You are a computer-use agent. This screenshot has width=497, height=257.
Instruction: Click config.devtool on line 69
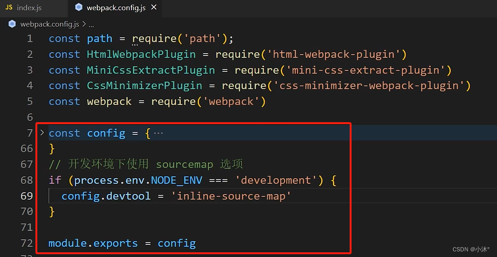coord(106,196)
